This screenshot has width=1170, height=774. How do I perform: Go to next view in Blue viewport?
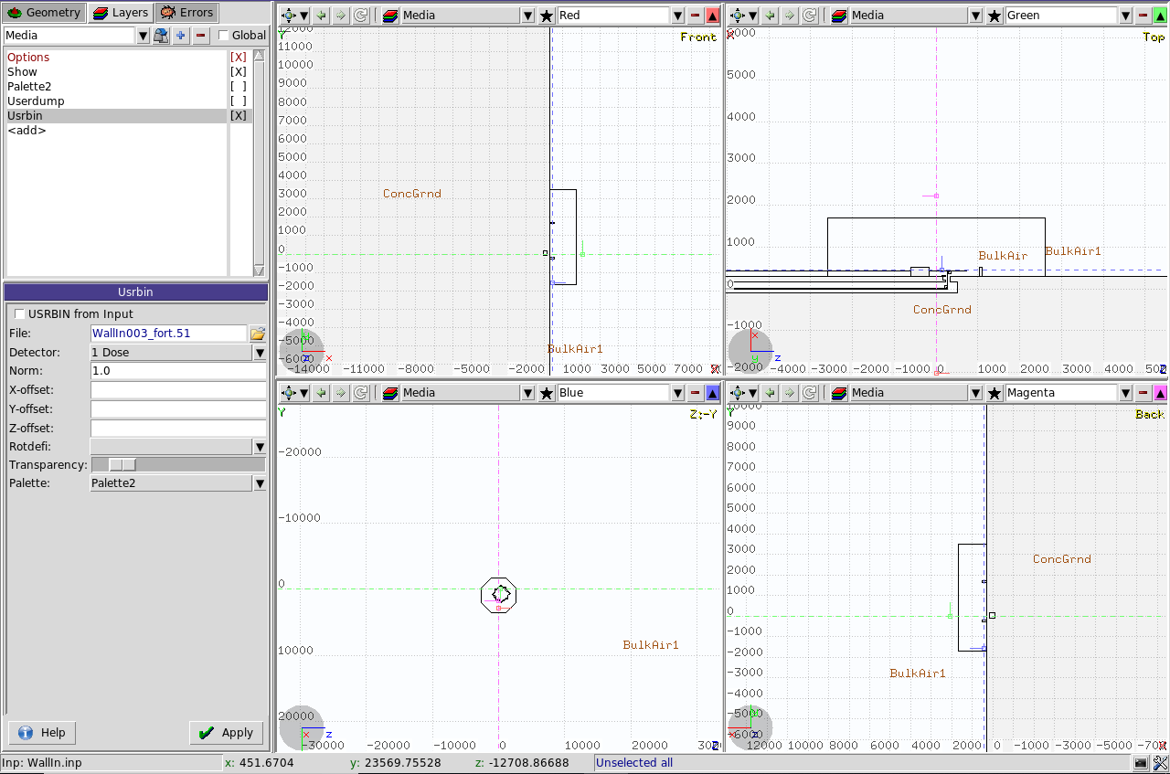pos(341,393)
